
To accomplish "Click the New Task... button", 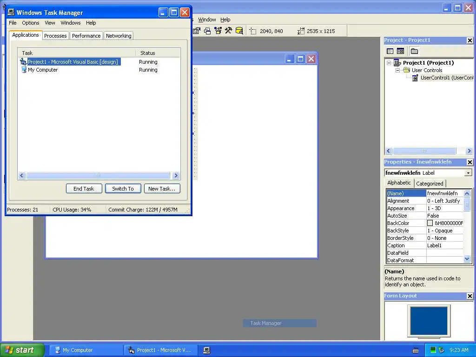I will click(x=162, y=189).
